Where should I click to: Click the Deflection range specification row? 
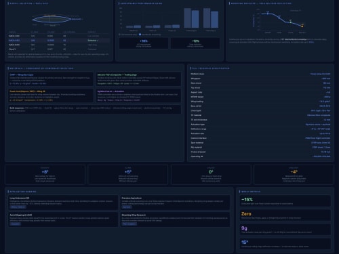(x=260, y=129)
